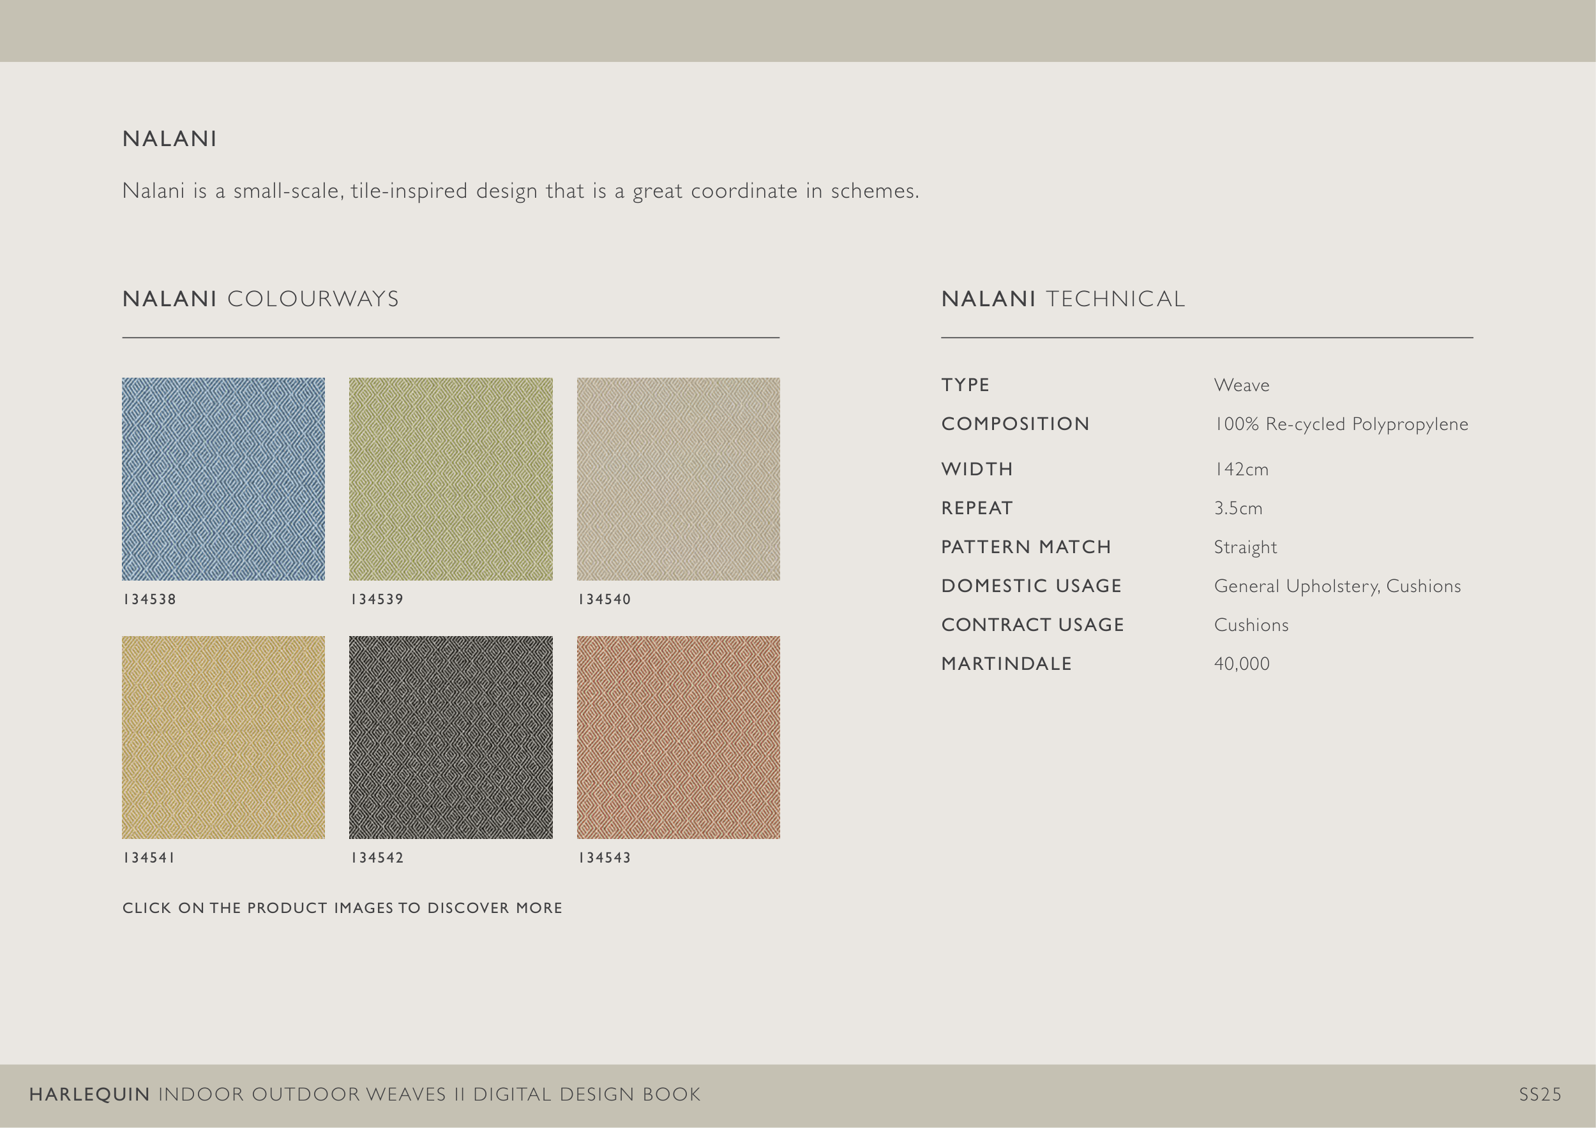The width and height of the screenshot is (1596, 1128).
Task: Click the Pattern Match Straight value
Action: tap(1245, 547)
